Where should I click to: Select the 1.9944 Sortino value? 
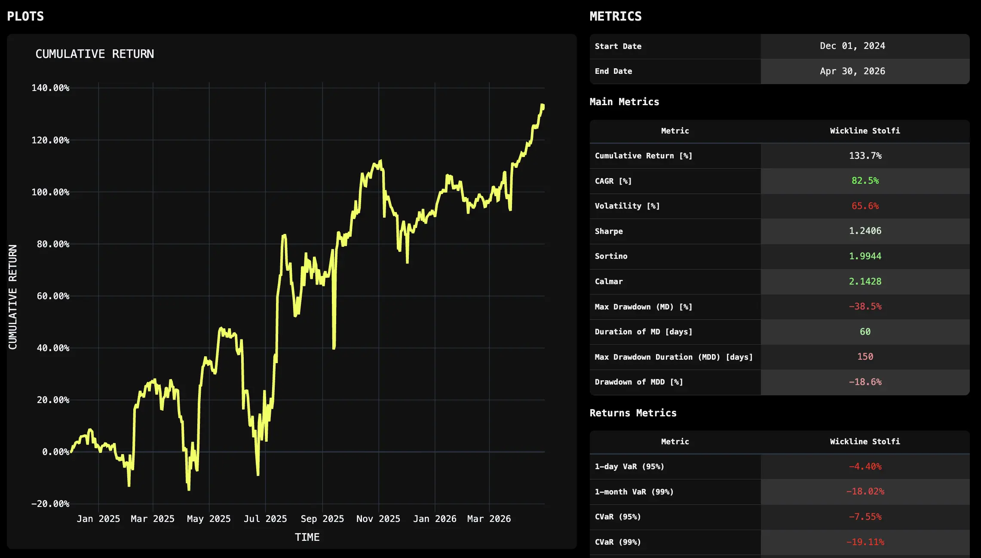tap(865, 256)
